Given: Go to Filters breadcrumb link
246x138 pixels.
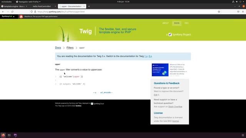Looking at the screenshot, I should [70, 48].
